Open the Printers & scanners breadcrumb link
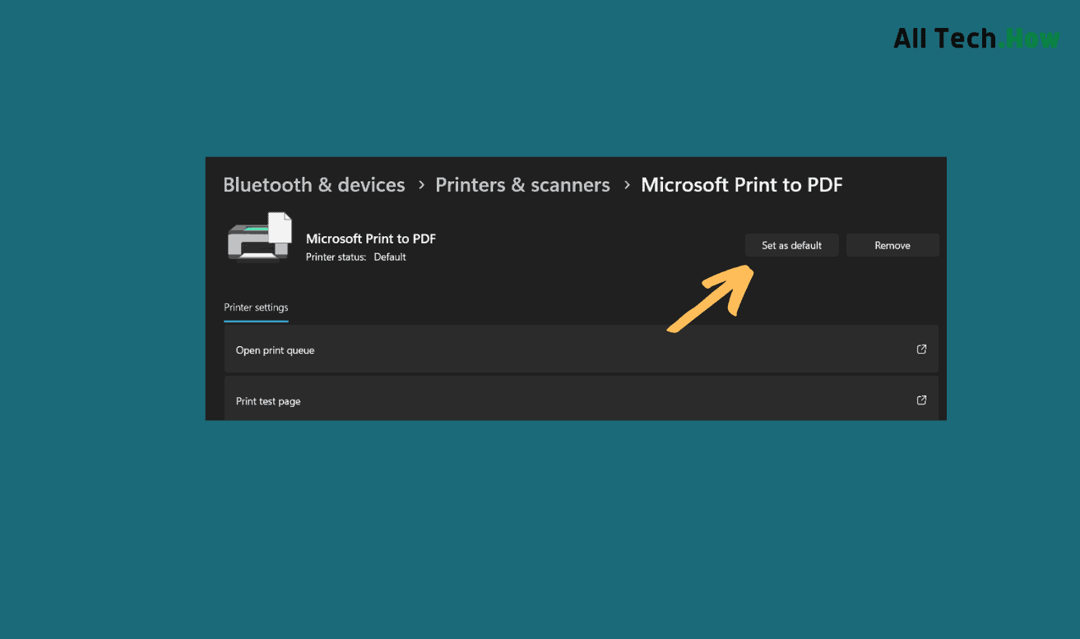Viewport: 1080px width, 639px height. [x=522, y=184]
